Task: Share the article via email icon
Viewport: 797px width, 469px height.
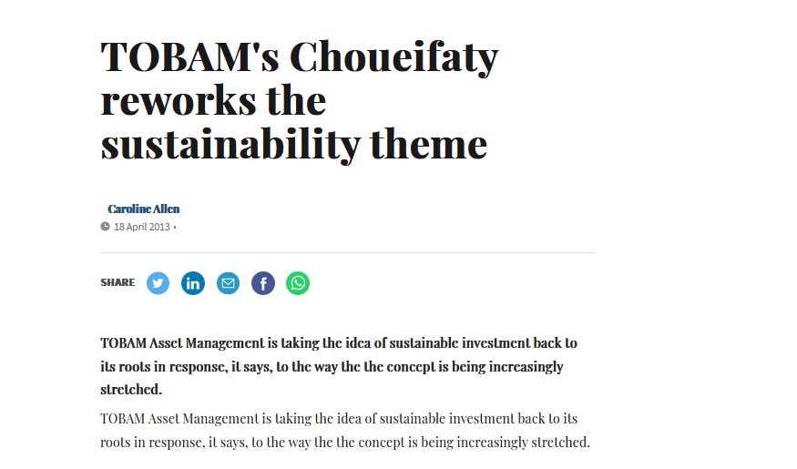Action: (x=228, y=283)
